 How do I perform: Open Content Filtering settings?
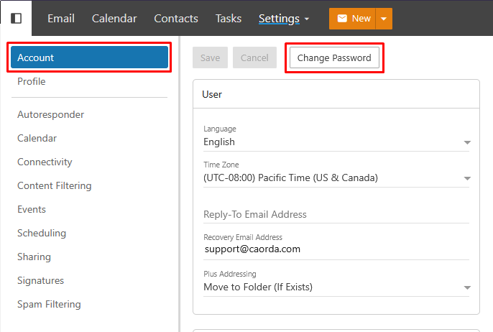pos(55,185)
